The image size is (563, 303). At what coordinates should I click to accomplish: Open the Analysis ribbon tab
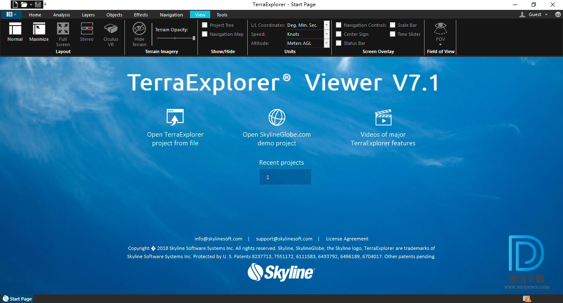[61, 15]
